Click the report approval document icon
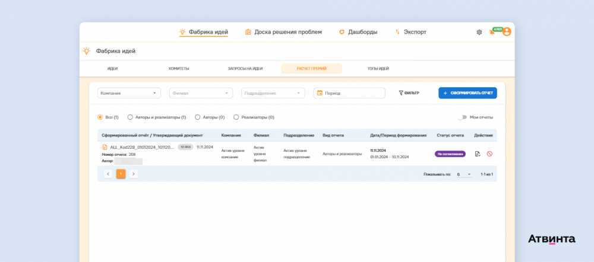This screenshot has height=262, width=594. point(478,154)
